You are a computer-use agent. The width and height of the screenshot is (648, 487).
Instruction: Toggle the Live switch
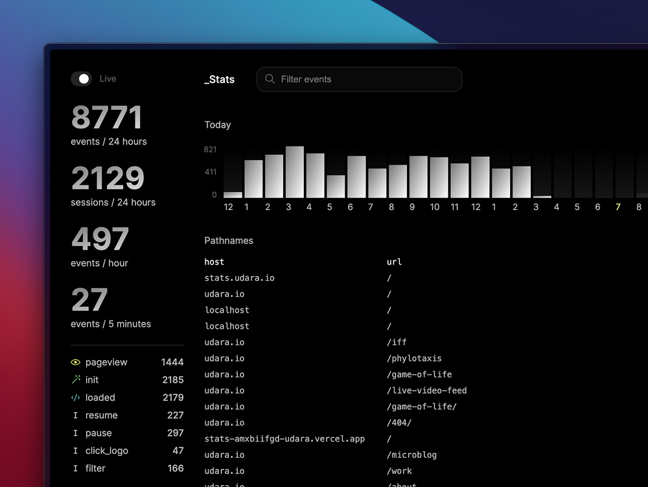click(82, 78)
